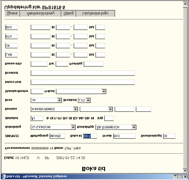Click the Postdag input field
Screen dimensions: 189x180
click(x=94, y=64)
